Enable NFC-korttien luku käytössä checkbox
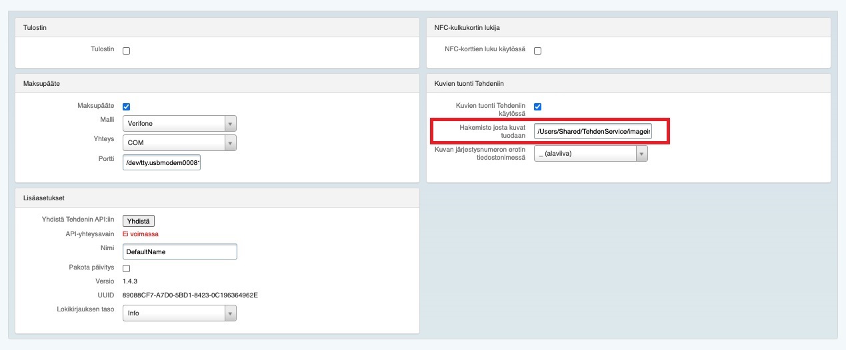Viewport: 846px width, 350px height. 537,51
